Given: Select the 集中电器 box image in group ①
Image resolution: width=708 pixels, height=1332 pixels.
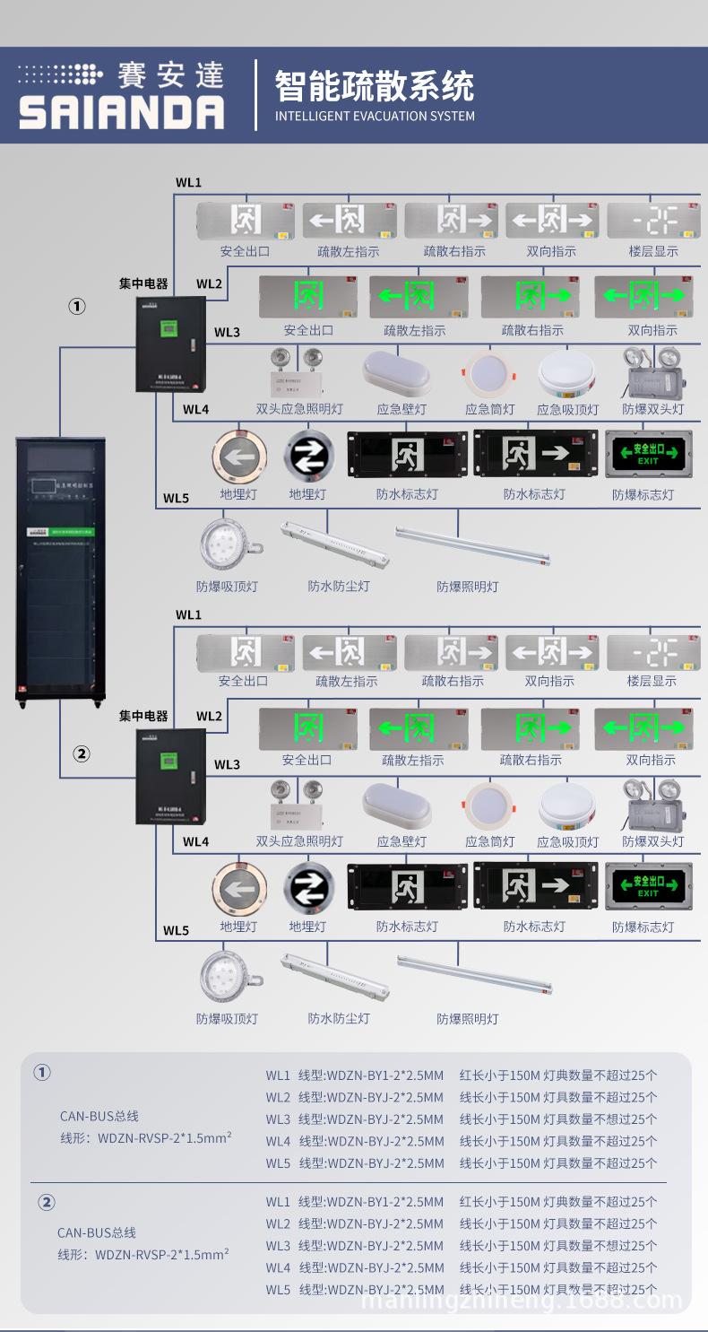Looking at the screenshot, I should 170,344.
